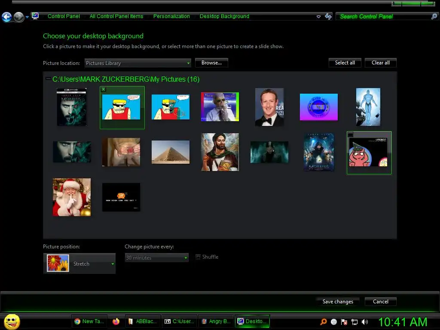
Task: Select My Pictures folder path heading
Action: 126,79
